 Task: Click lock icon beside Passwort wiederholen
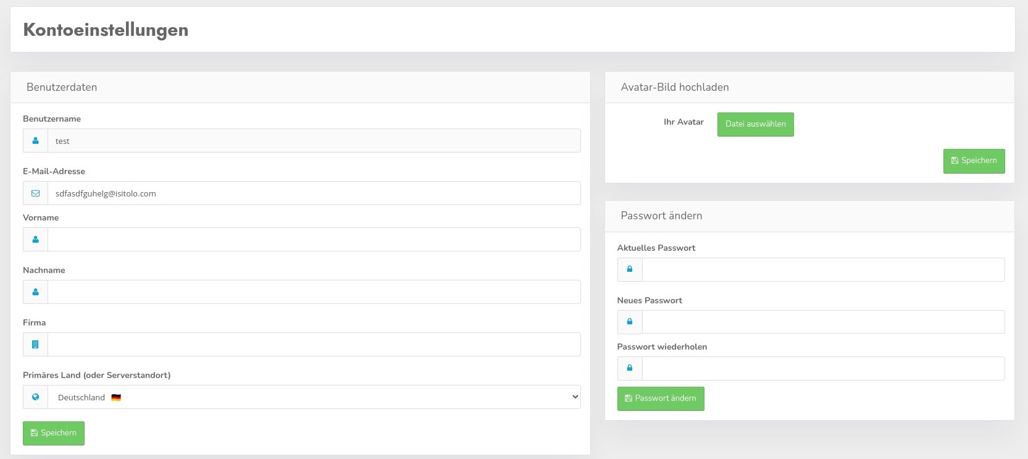click(x=630, y=368)
